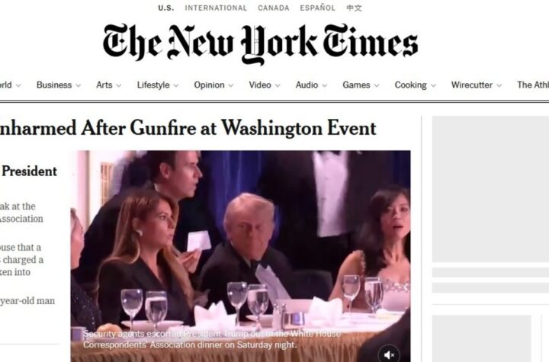
Task: Switch to the Español edition
Action: [x=317, y=8]
